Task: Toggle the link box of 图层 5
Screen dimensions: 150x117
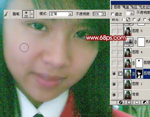Action: coord(120,31)
